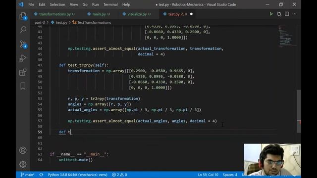The height and width of the screenshot is (178, 317).
Task: Open the Search view icon
Action: point(23,30)
